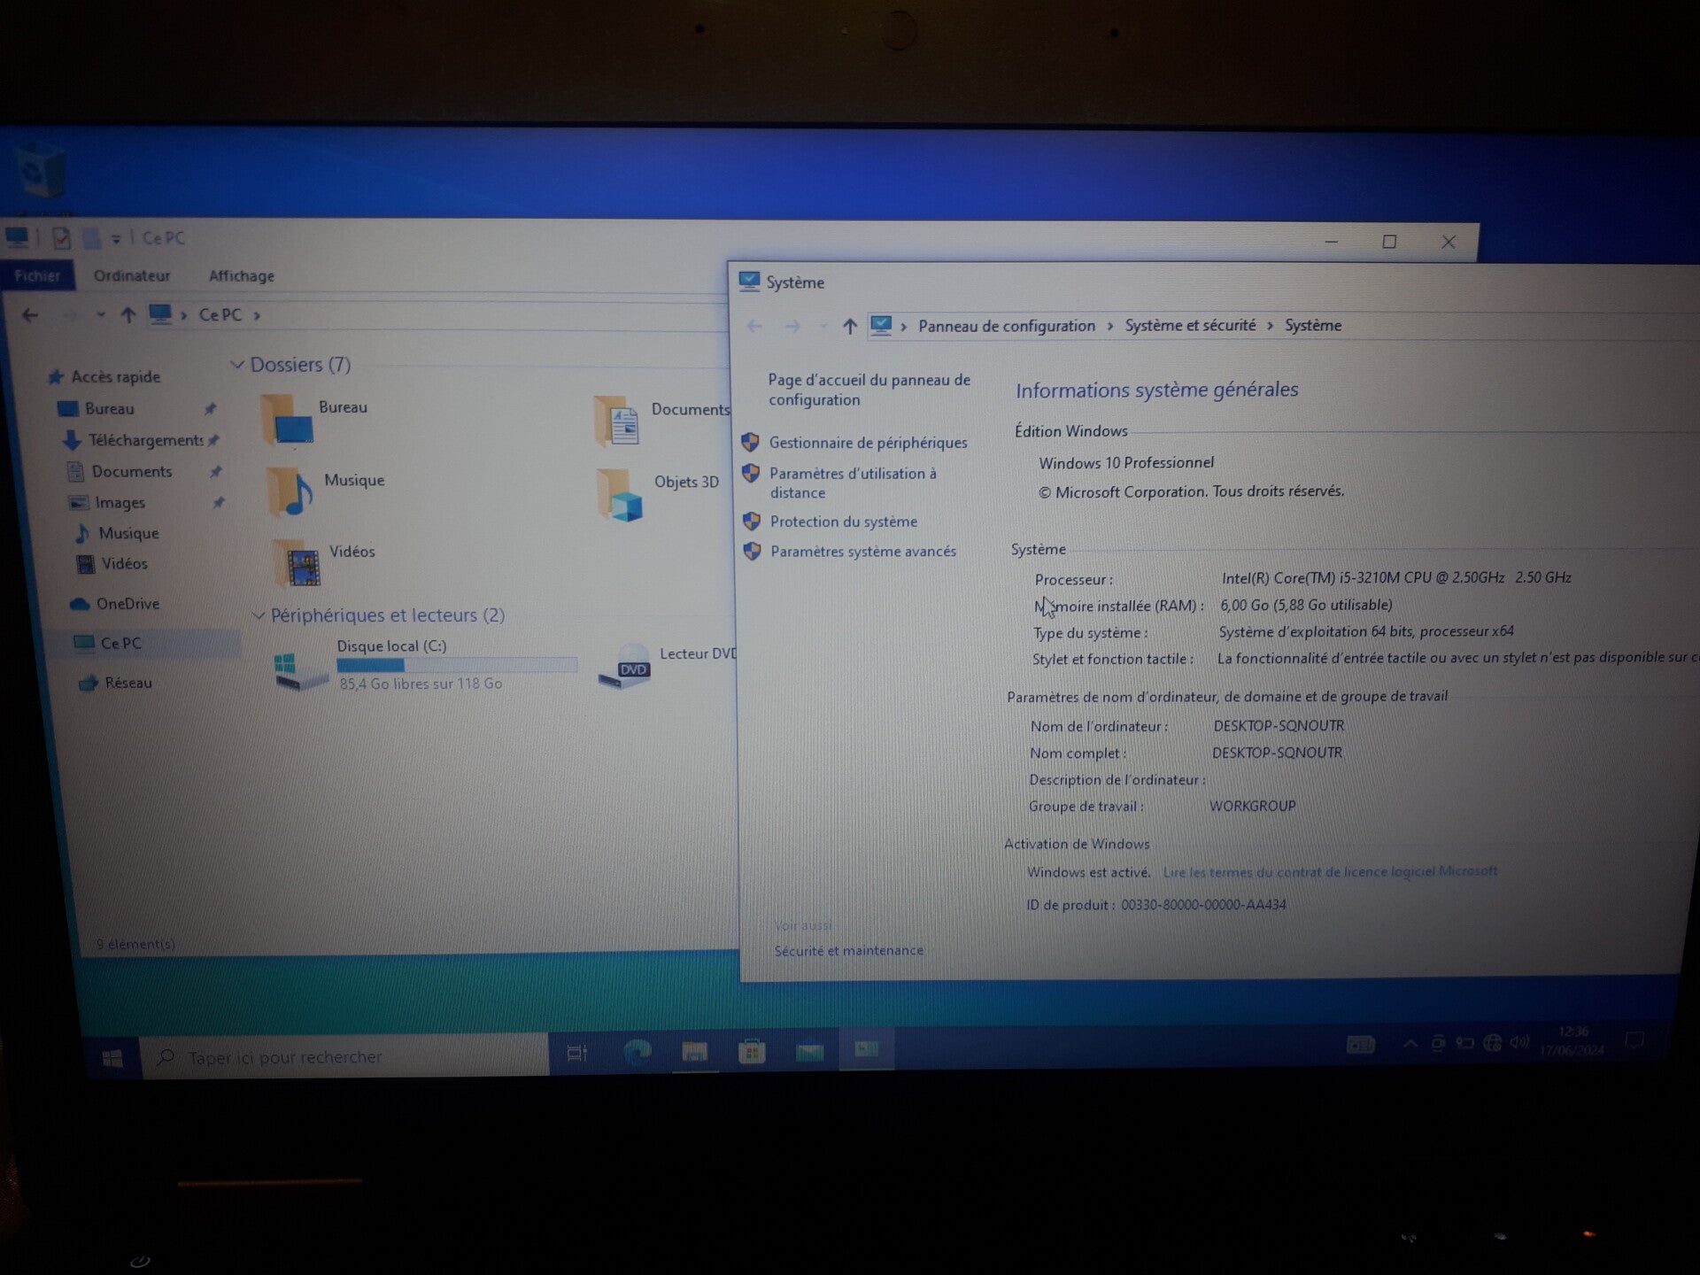Select the Disque local (C:) drive

click(x=390, y=646)
